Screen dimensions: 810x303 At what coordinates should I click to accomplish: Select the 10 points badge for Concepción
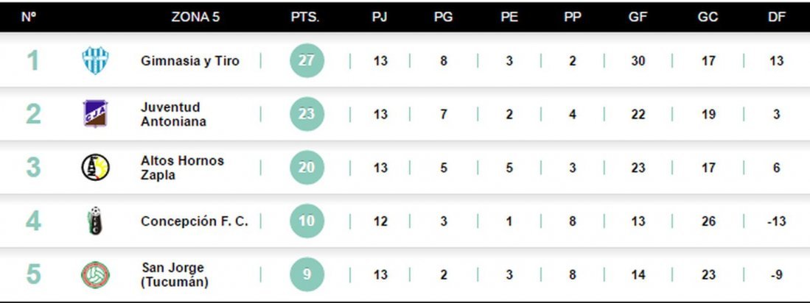click(x=307, y=221)
